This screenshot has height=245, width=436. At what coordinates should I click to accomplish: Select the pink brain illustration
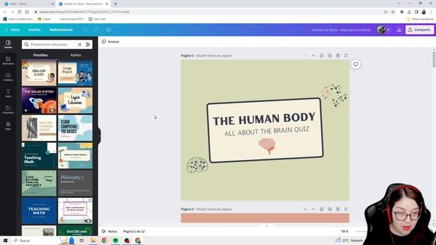click(267, 146)
